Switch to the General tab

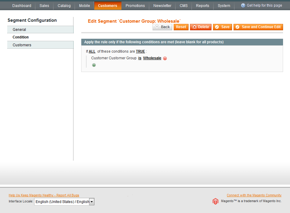tap(40, 30)
